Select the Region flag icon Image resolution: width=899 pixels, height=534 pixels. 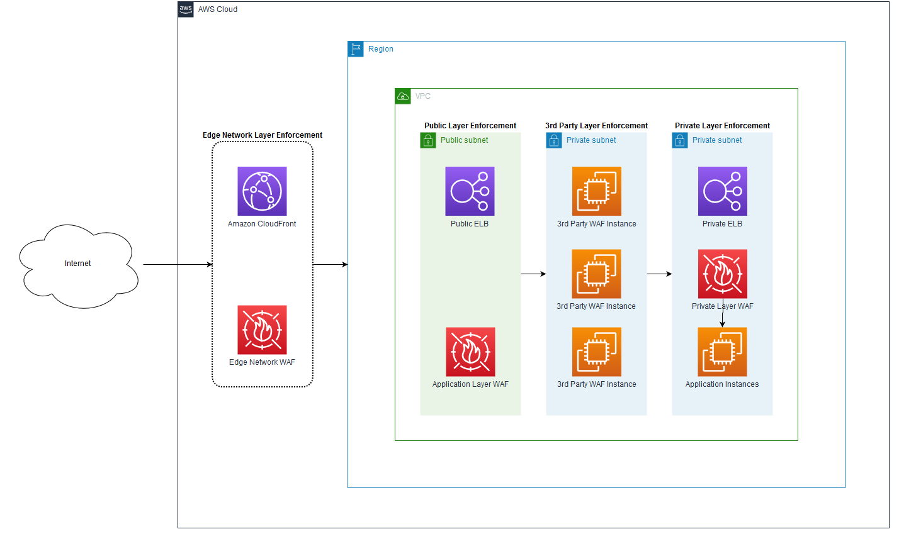356,48
